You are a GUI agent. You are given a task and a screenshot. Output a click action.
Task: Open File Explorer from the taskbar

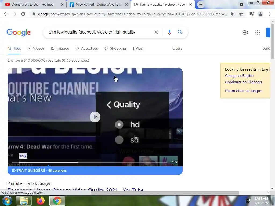(x=24, y=201)
